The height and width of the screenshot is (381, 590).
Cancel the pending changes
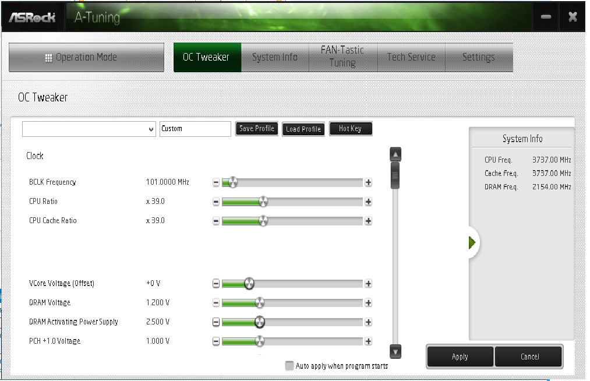pos(529,357)
